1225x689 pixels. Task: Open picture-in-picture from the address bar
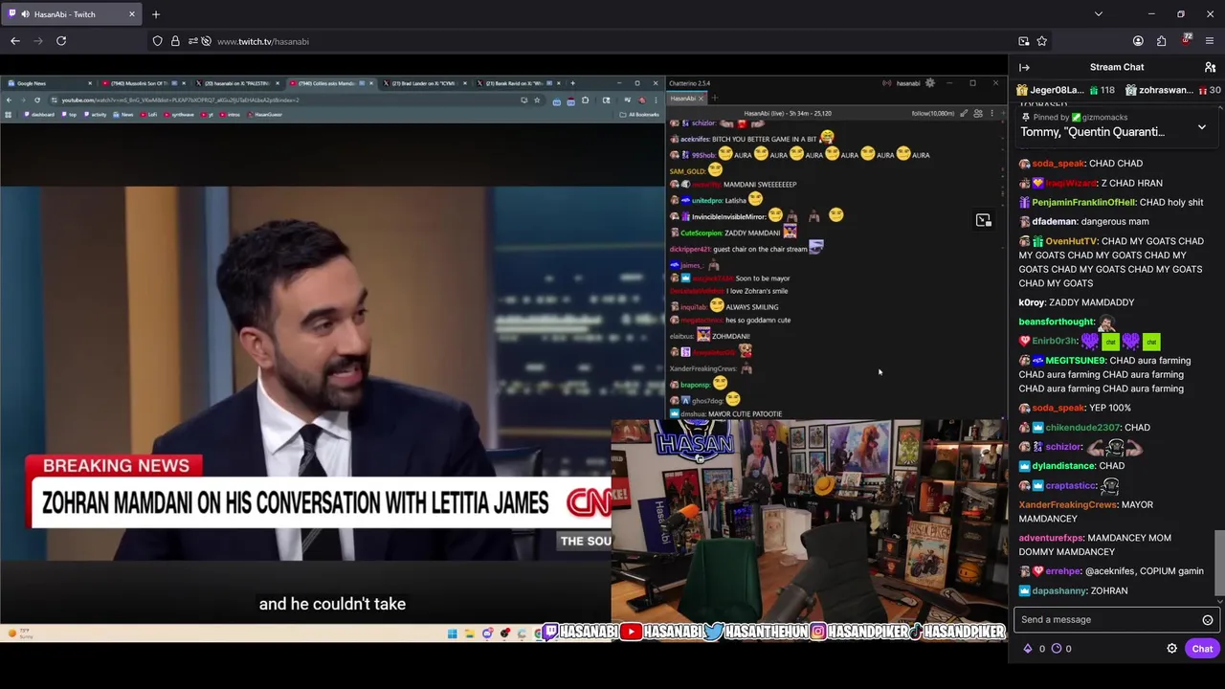click(1024, 41)
